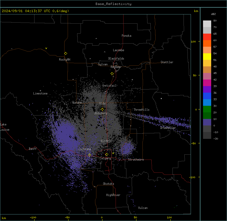Pick the red swatch in dBZ legend
This screenshot has height=221, width=227.
coord(207,37)
